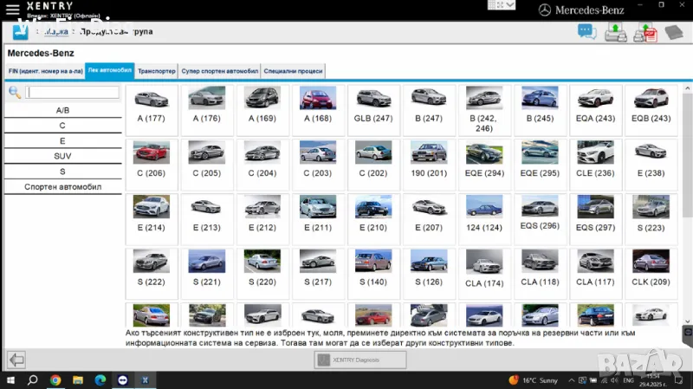Image resolution: width=693 pixels, height=389 pixels.
Task: Select the GLB (247) model thumbnail
Action: [373, 108]
